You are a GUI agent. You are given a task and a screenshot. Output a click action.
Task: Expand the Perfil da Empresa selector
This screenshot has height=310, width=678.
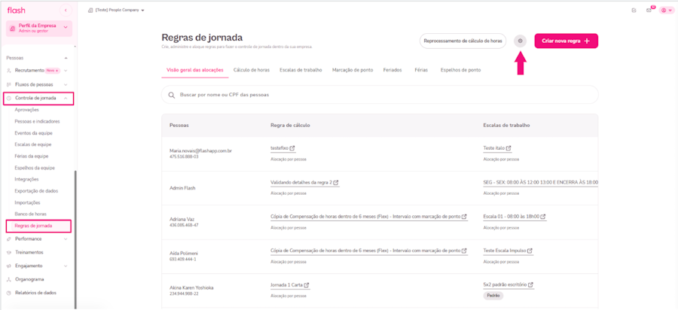pos(39,28)
